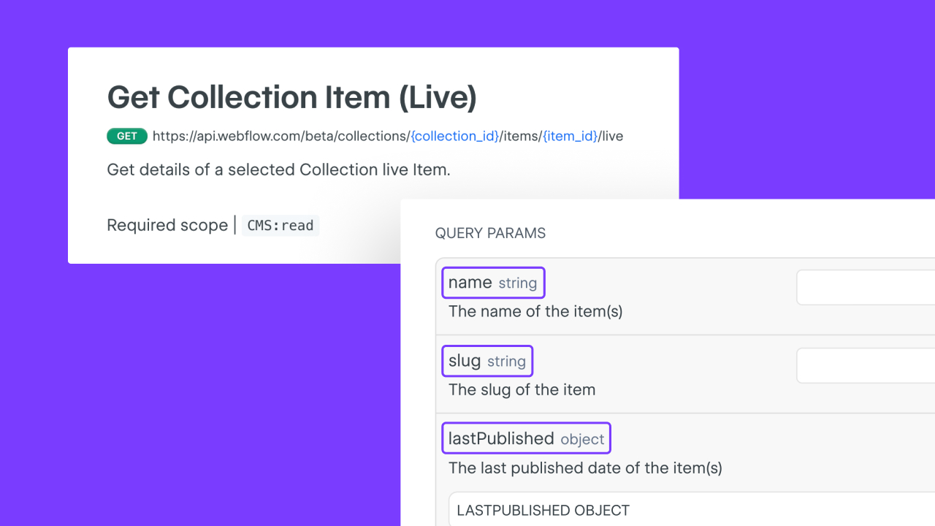Focus the name query param input field
935x526 pixels.
click(865, 287)
